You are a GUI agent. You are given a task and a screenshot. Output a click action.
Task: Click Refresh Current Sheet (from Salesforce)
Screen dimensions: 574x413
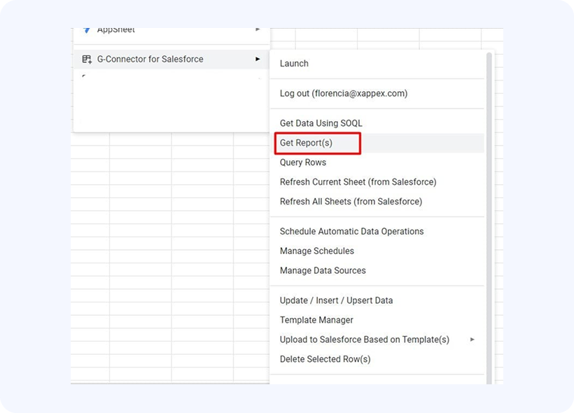pyautogui.click(x=358, y=182)
